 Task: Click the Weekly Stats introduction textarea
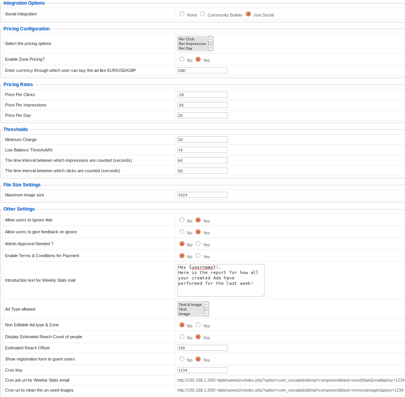pyautogui.click(x=221, y=280)
